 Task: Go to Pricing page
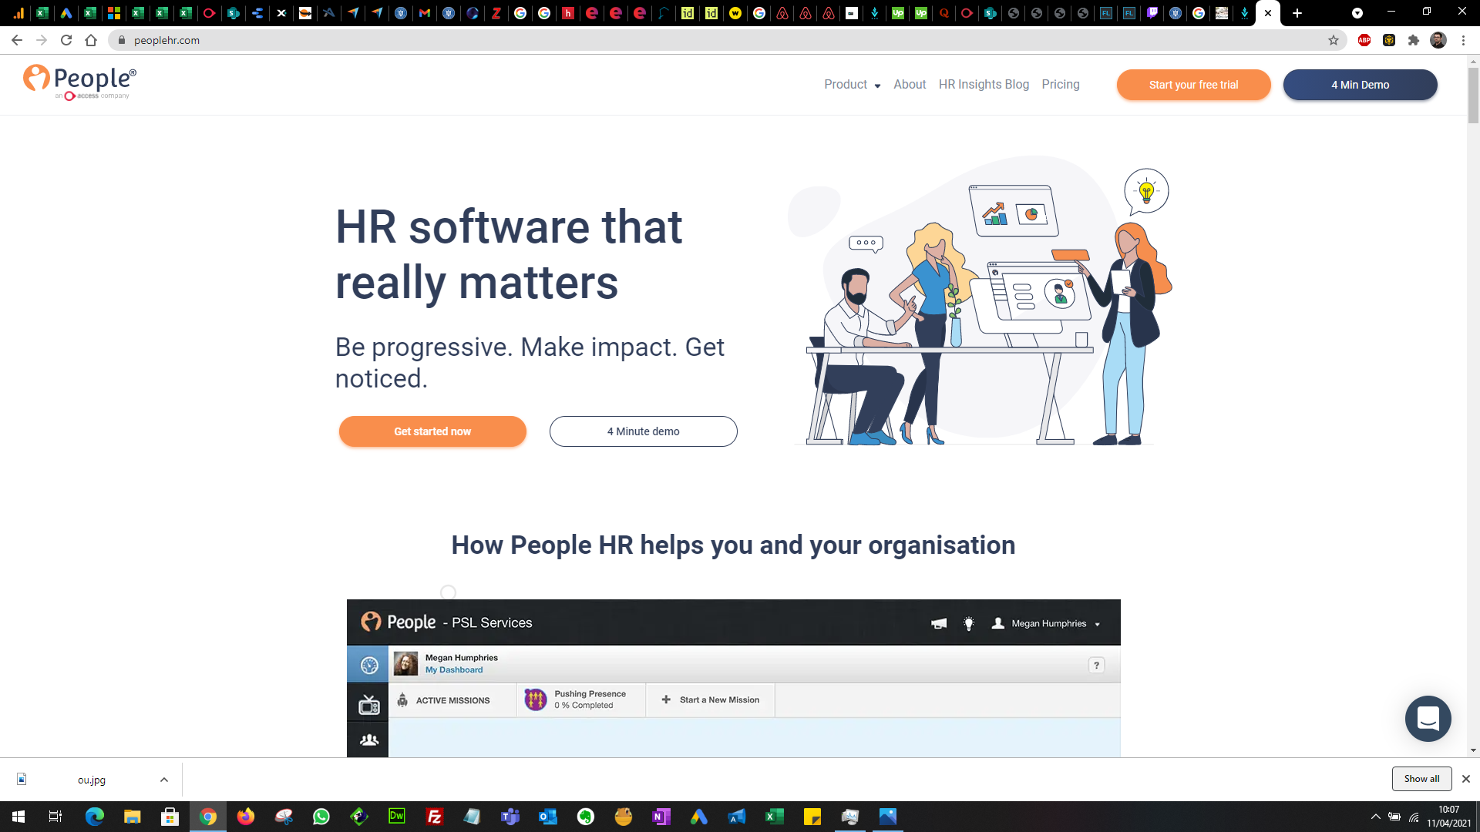pyautogui.click(x=1060, y=85)
